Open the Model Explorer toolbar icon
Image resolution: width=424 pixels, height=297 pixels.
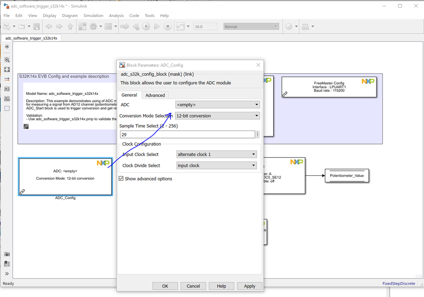click(x=108, y=26)
